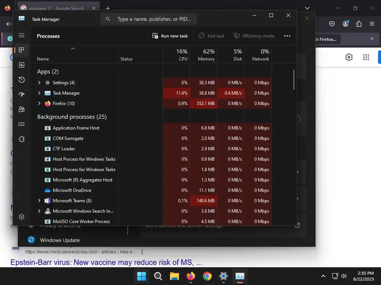The width and height of the screenshot is (381, 285).
Task: Open Startup apps icon in sidebar
Action: [22, 95]
